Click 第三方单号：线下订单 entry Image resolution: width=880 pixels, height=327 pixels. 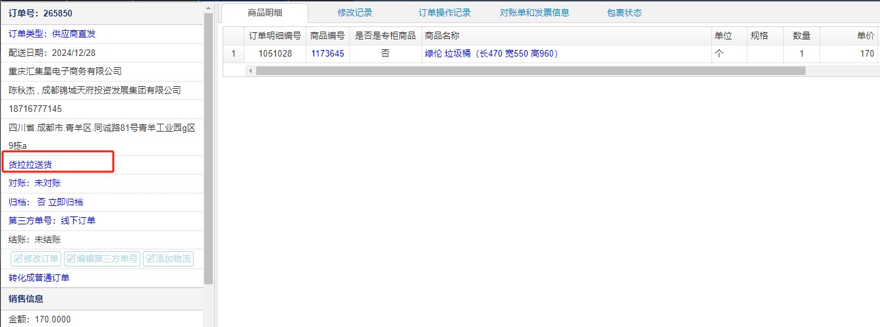[x=52, y=220]
